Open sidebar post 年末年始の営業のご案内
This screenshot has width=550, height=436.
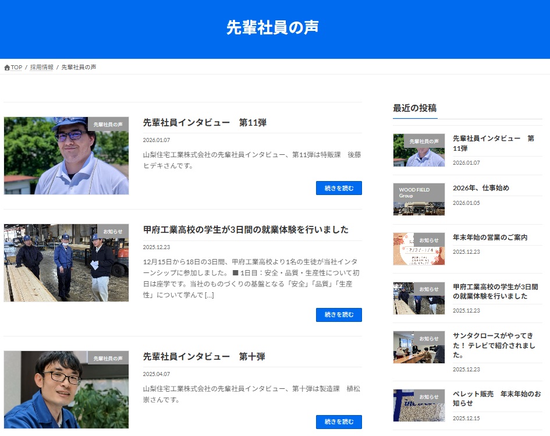tap(490, 238)
